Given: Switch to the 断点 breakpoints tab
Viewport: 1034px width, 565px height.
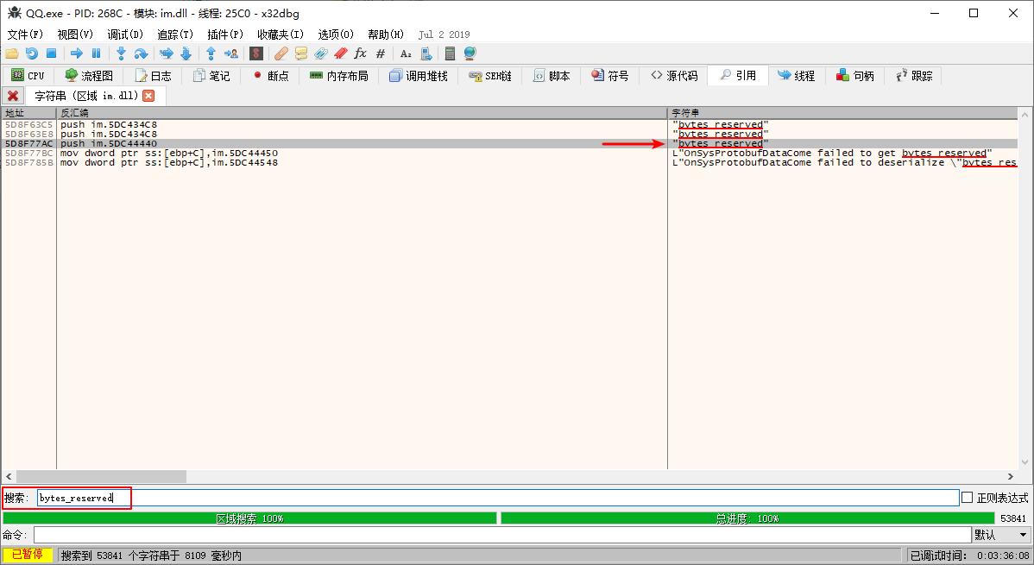Looking at the screenshot, I should tap(270, 76).
